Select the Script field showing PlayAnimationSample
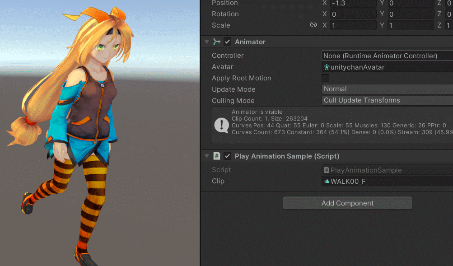Image resolution: width=453 pixels, height=266 pixels. point(387,170)
